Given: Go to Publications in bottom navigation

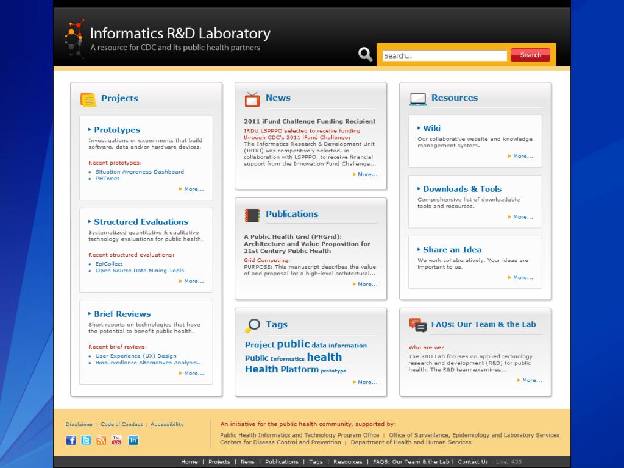Looking at the screenshot, I should (282, 462).
